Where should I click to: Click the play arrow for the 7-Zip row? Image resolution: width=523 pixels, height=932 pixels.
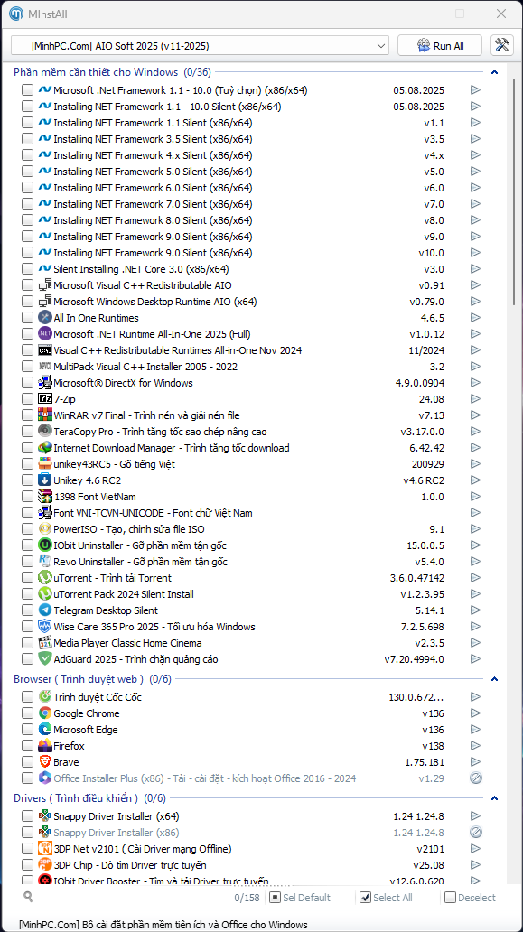tap(475, 399)
